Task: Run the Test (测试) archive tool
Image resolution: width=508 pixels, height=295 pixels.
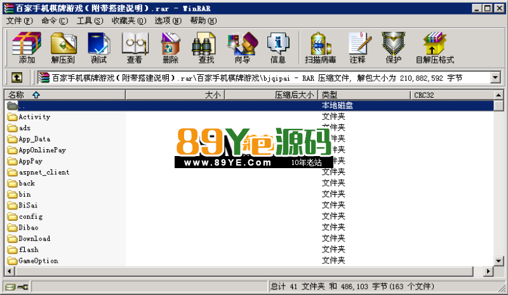Action: coord(99,48)
